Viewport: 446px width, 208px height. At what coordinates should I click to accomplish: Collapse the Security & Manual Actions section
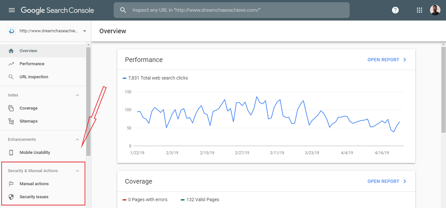pos(77,171)
